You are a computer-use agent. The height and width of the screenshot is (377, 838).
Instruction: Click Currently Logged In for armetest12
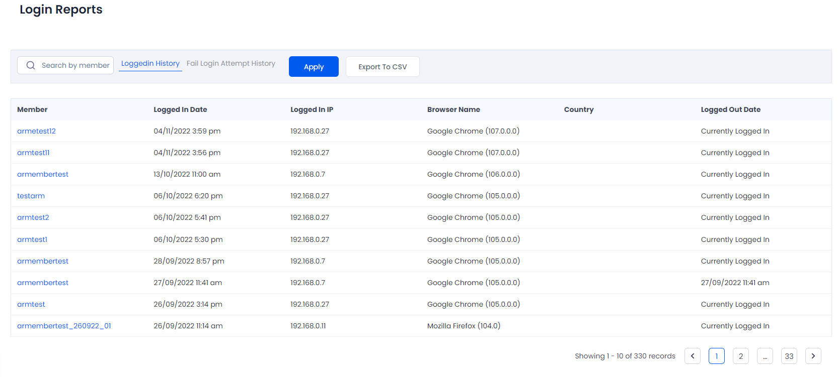click(735, 131)
